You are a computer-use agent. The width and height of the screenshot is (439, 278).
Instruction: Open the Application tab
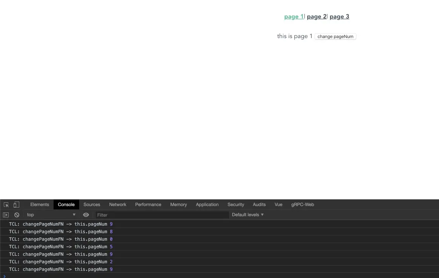click(207, 204)
